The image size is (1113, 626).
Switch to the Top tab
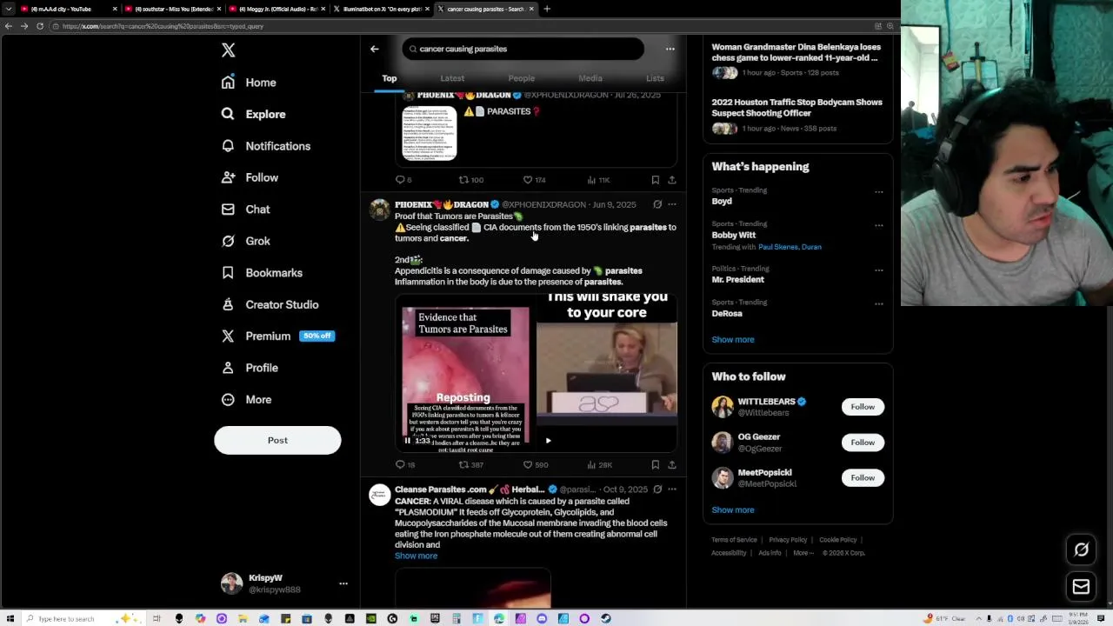click(390, 78)
